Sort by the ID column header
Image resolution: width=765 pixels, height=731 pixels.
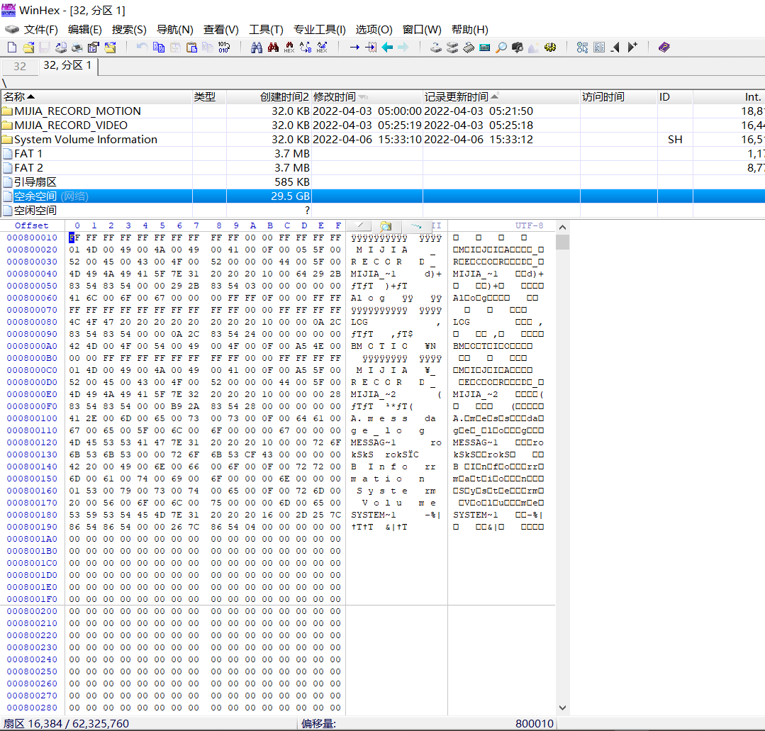[x=675, y=97]
